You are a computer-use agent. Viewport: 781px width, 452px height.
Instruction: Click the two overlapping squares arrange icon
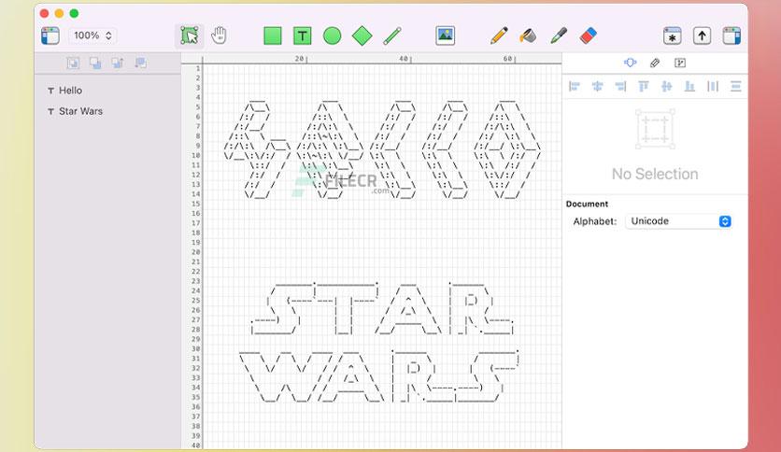(95, 63)
